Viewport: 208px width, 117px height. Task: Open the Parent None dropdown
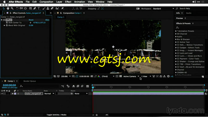point(81,94)
